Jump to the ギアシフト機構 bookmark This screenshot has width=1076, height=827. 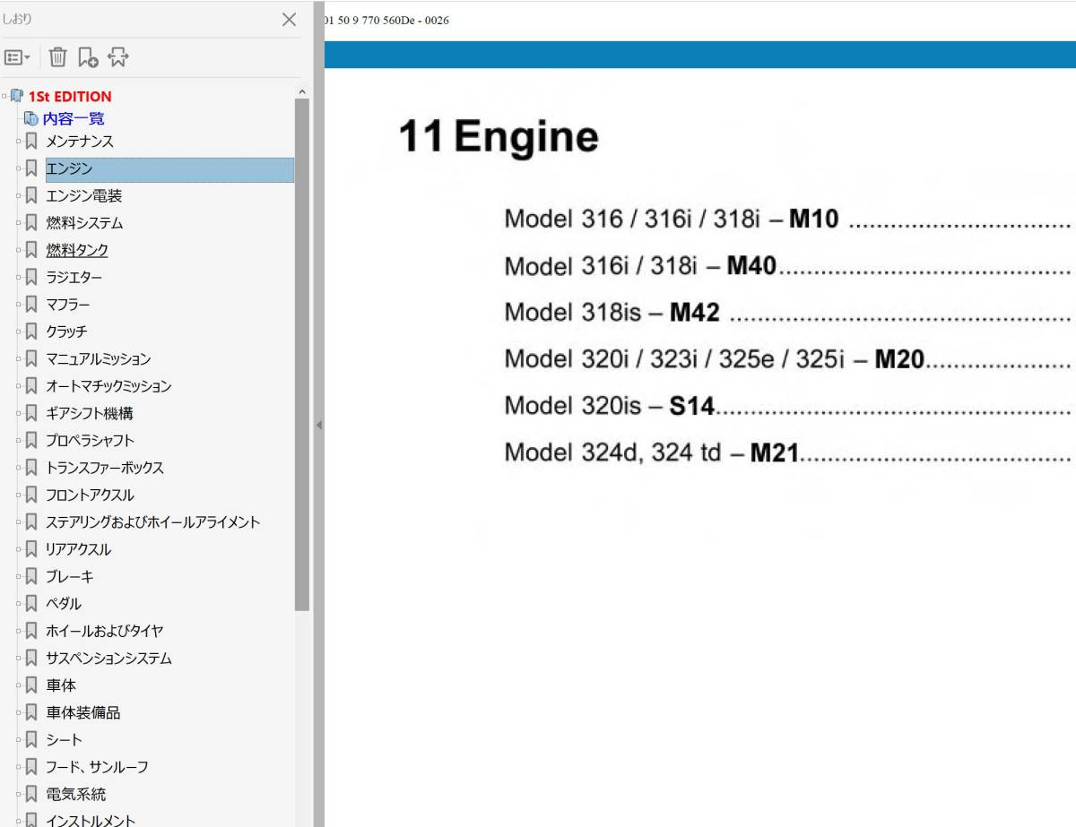click(x=90, y=413)
